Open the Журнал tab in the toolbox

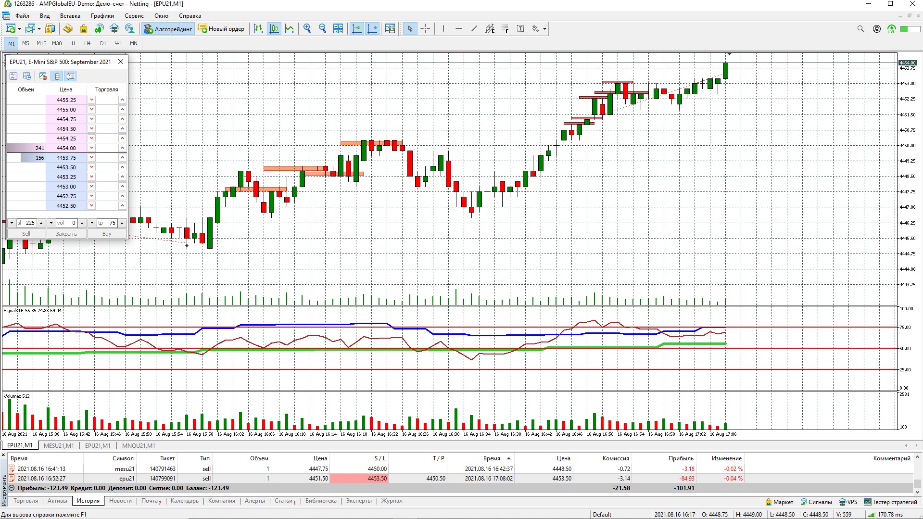392,501
